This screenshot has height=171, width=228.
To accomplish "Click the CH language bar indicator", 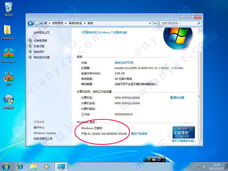I will click(149, 159).
